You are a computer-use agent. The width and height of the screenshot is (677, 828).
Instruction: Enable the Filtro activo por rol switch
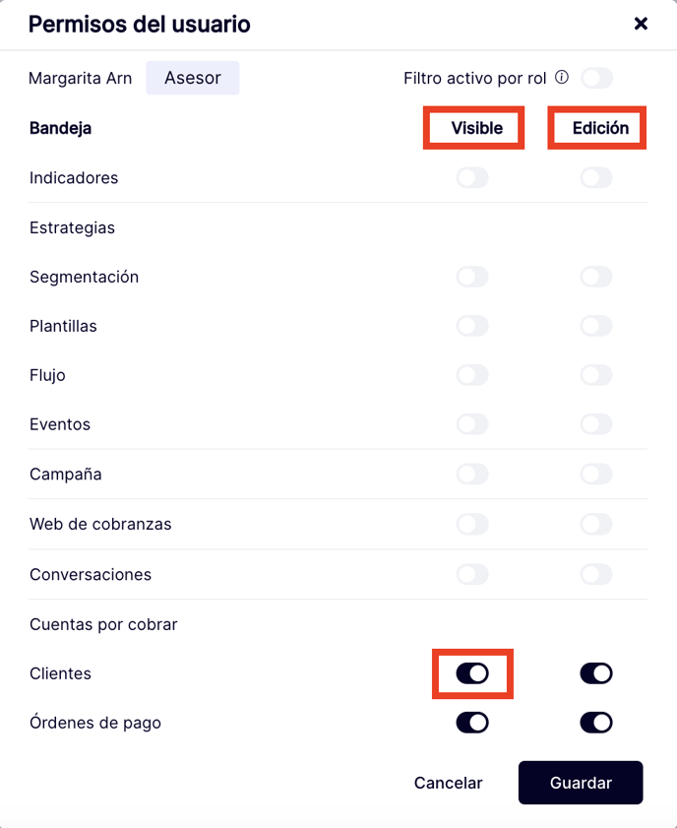[596, 78]
